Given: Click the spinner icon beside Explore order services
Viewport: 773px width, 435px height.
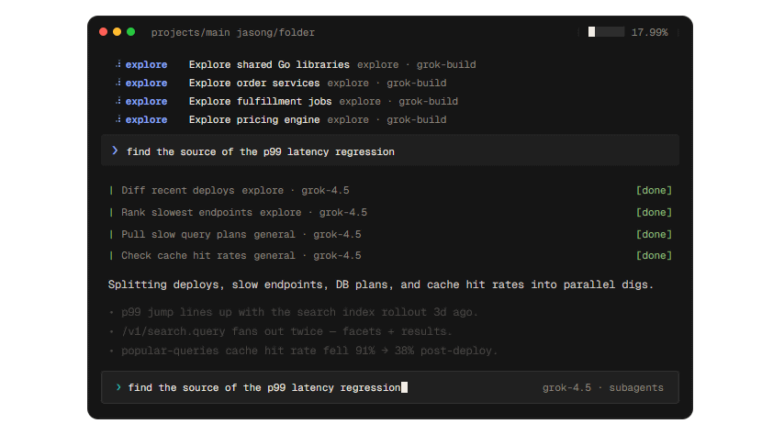Looking at the screenshot, I should [118, 83].
